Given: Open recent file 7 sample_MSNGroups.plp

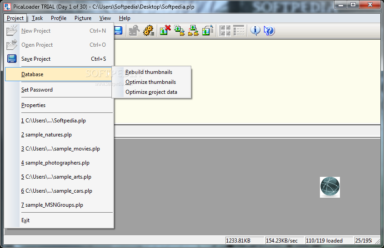Looking at the screenshot, I should [x=59, y=205].
